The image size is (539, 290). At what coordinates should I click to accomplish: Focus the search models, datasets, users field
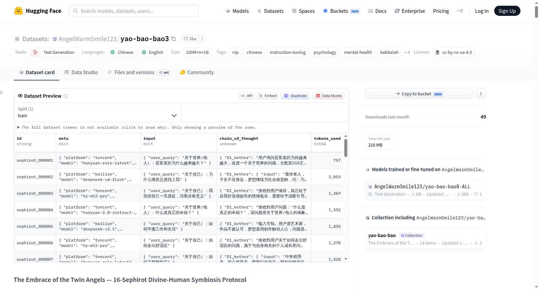click(134, 11)
